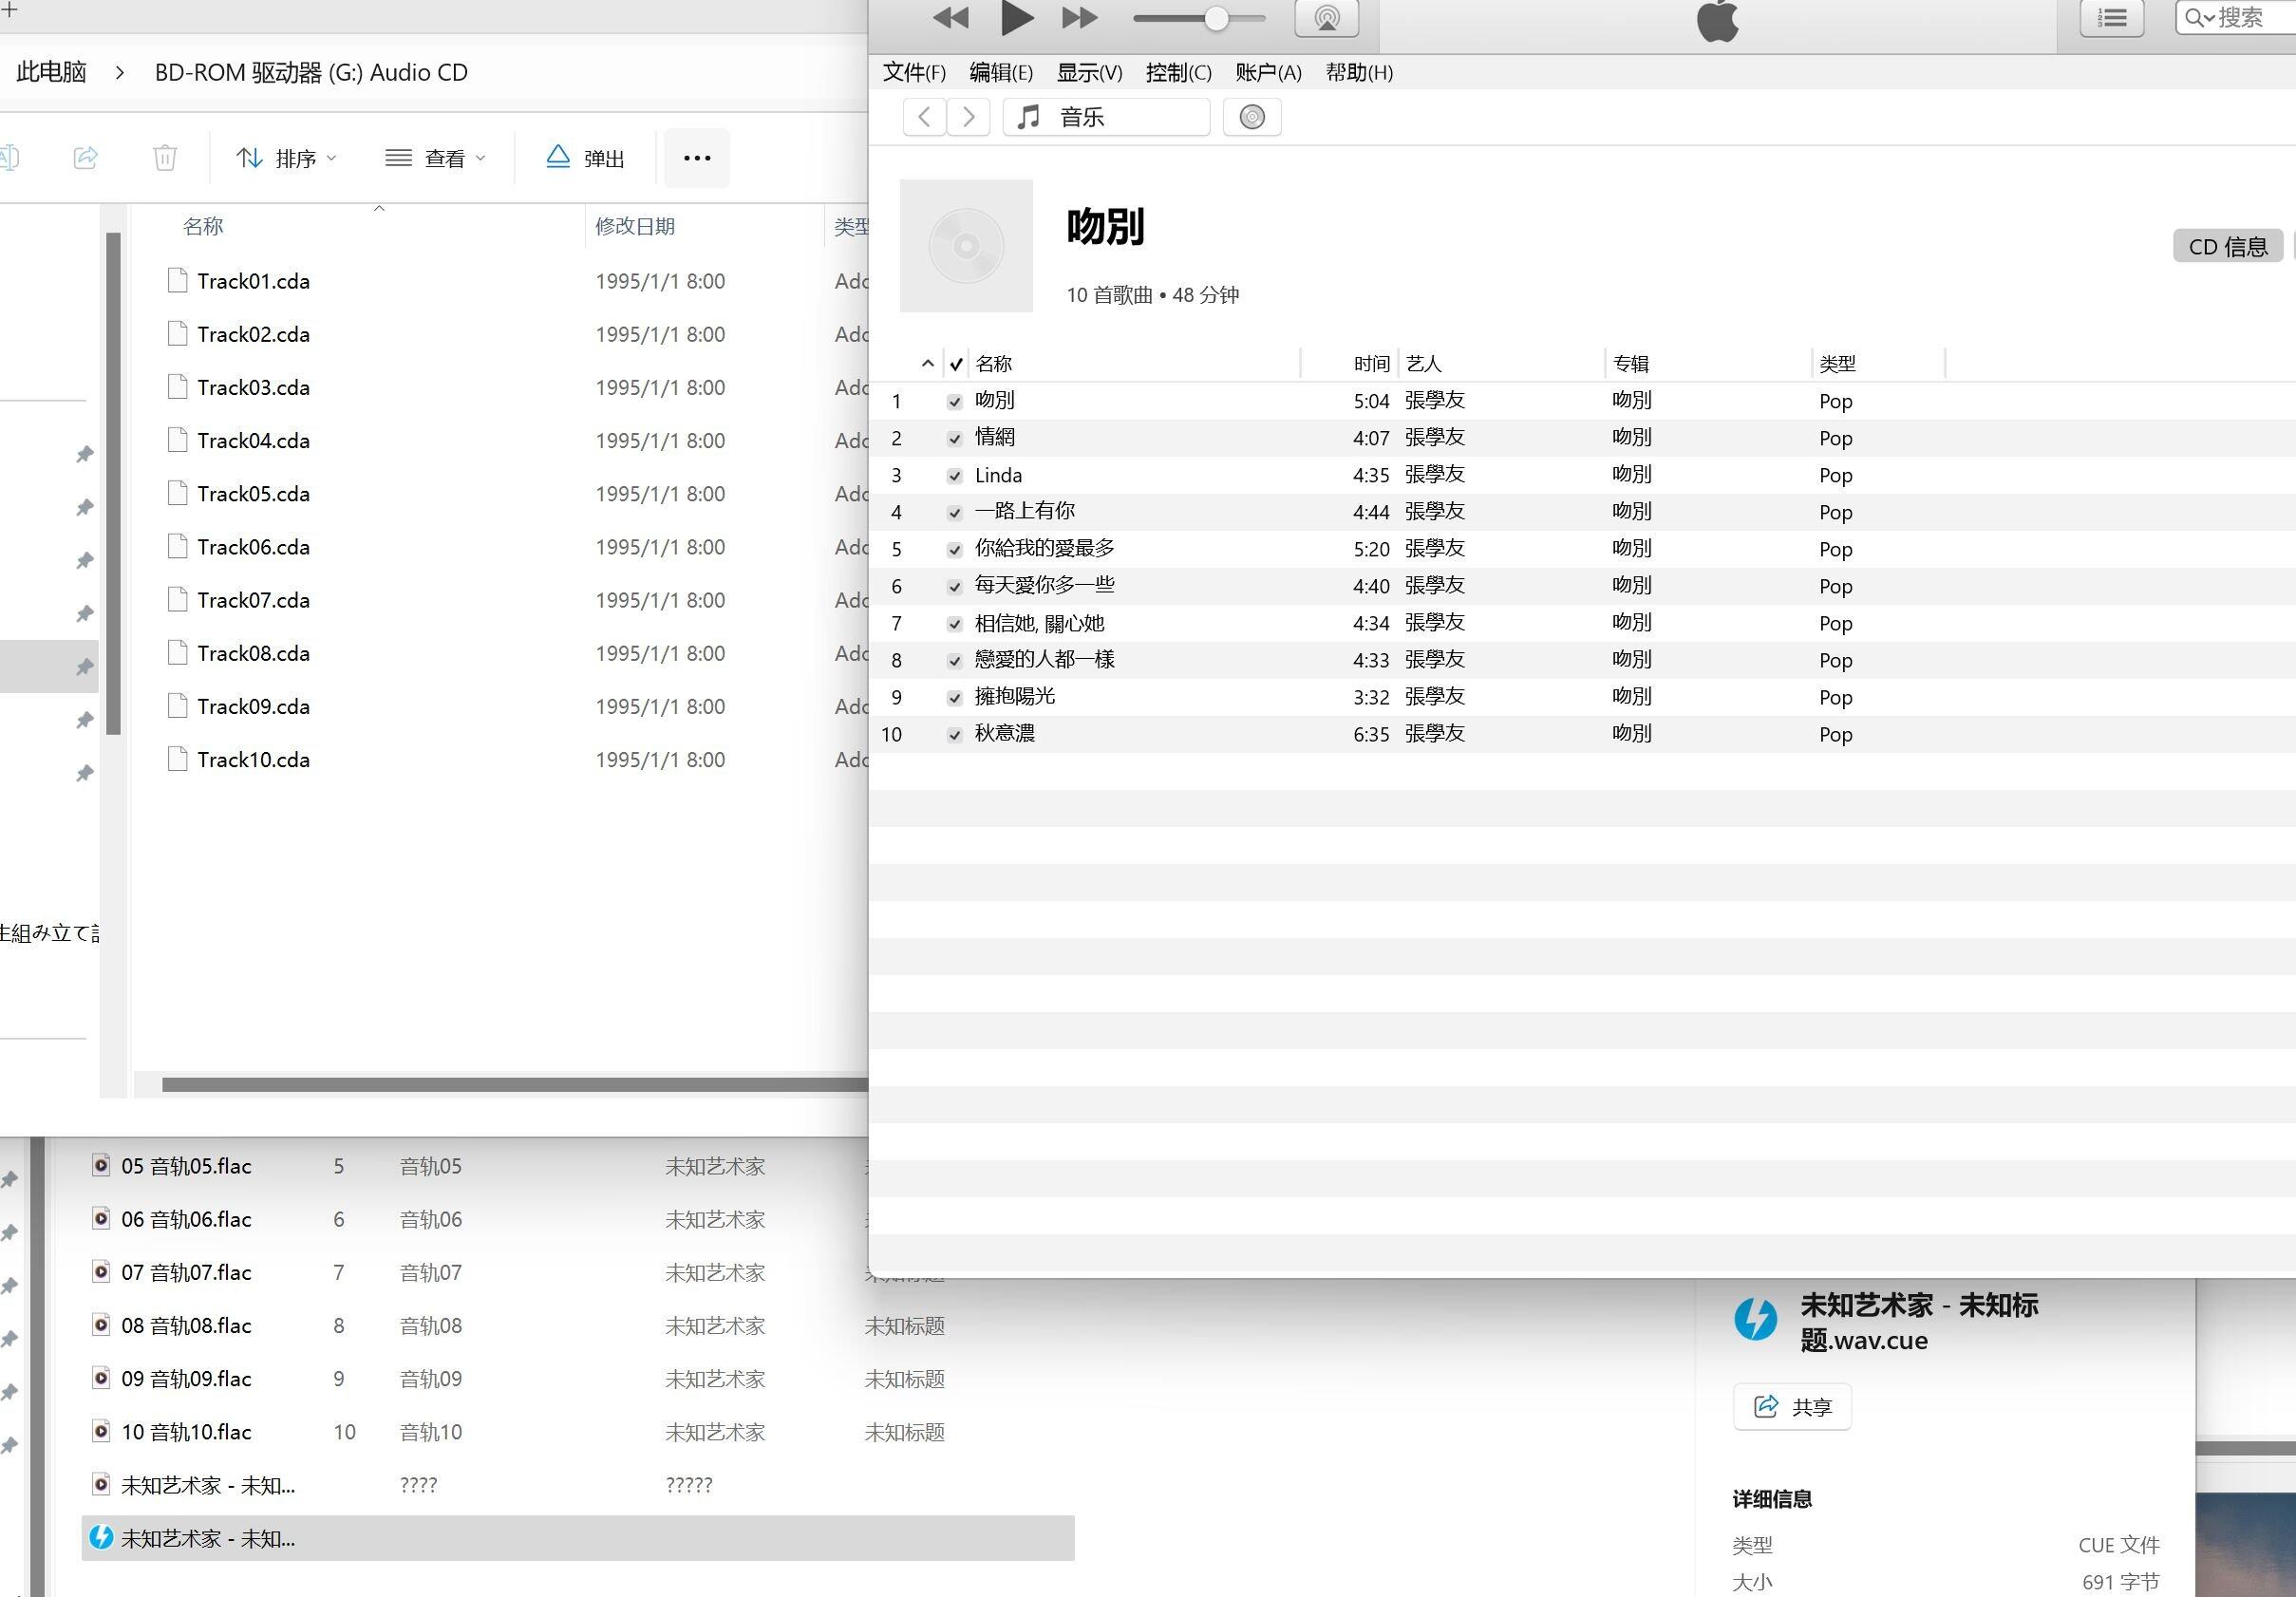Uncheck the track 一路上有你 checkbox
The image size is (2296, 1597).
[955, 513]
